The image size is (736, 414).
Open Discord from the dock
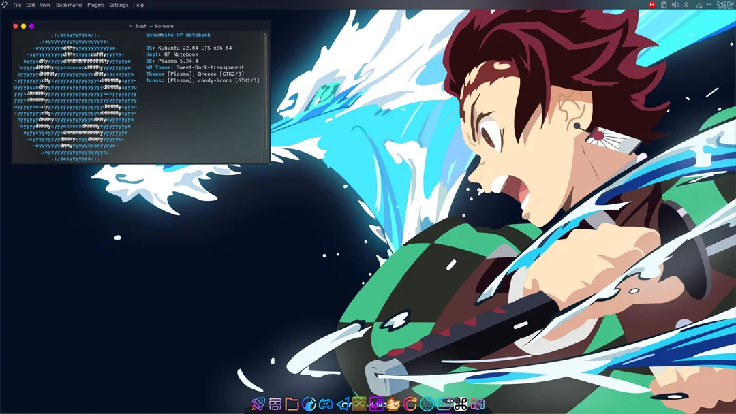325,404
